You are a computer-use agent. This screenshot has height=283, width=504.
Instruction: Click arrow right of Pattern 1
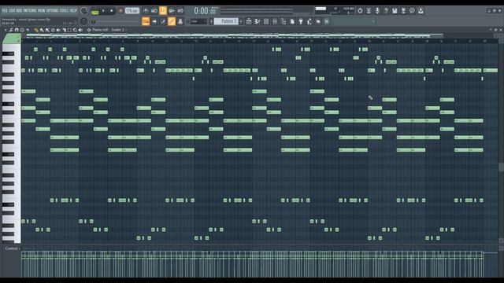point(241,21)
